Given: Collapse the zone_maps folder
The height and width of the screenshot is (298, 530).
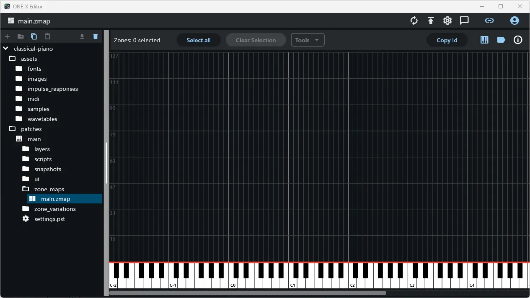Looking at the screenshot, I should [x=26, y=189].
